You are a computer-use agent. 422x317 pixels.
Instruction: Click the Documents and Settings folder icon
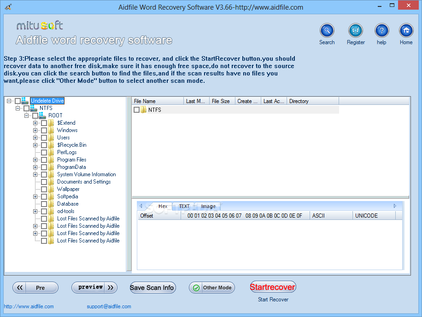click(51, 182)
